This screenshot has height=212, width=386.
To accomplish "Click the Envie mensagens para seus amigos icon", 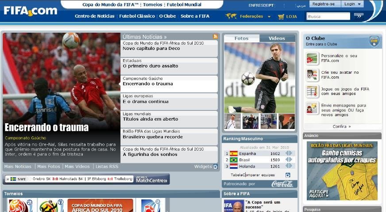I will pos(312,108).
